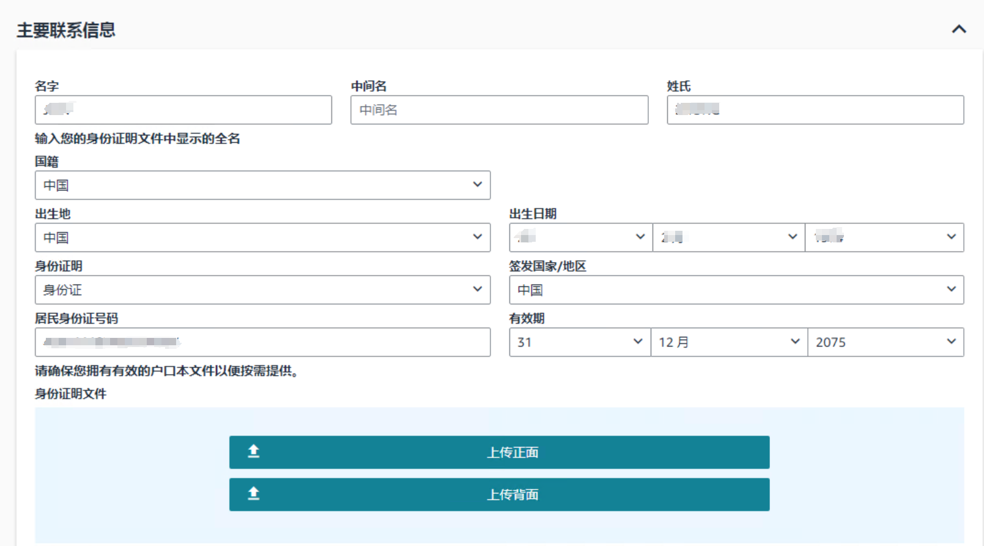Collapse the 主要联系信息 section chevron
984x546 pixels.
click(958, 29)
